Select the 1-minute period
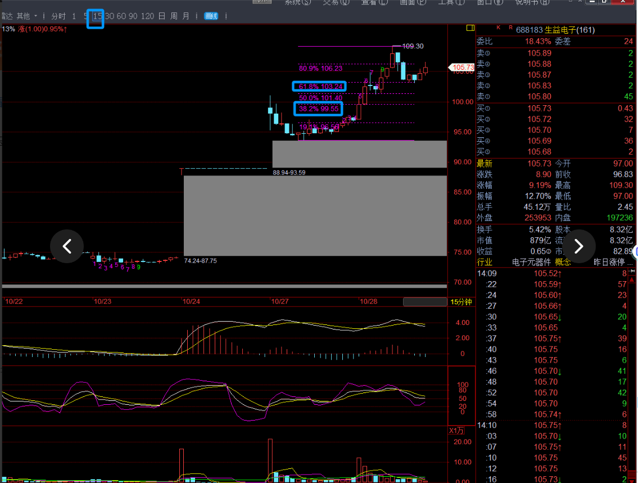The image size is (638, 483). click(x=74, y=16)
